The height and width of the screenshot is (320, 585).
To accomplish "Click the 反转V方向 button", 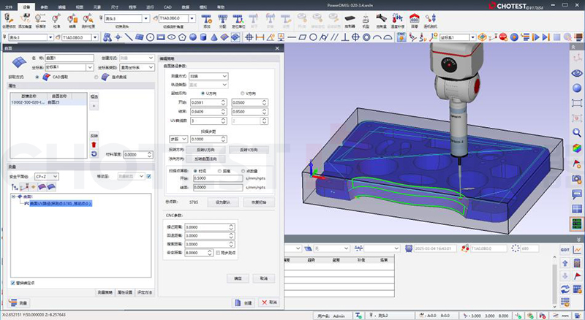I will click(249, 150).
